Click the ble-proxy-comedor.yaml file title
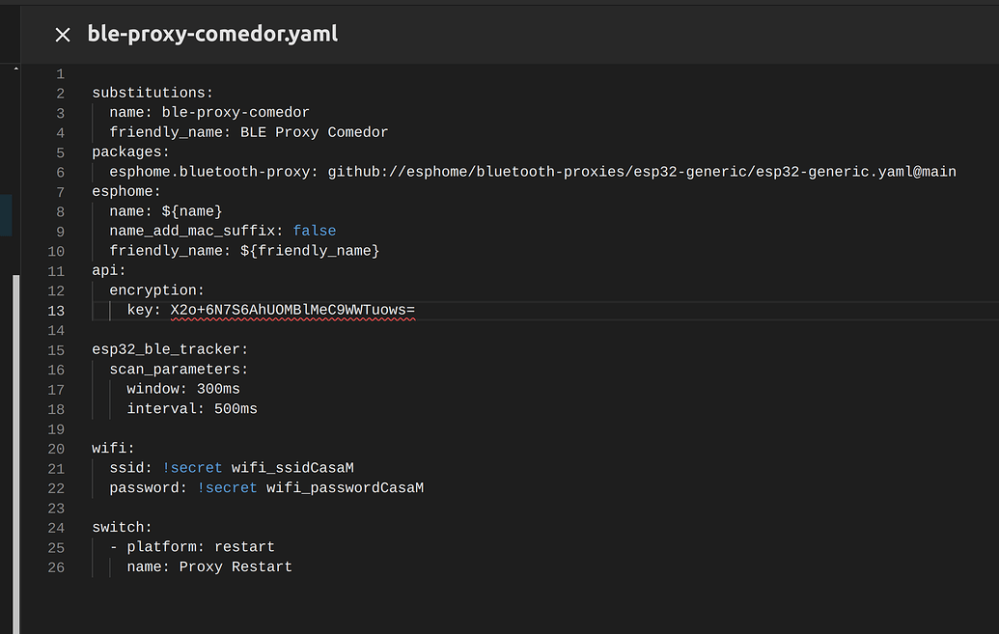The image size is (999, 634). 212,35
